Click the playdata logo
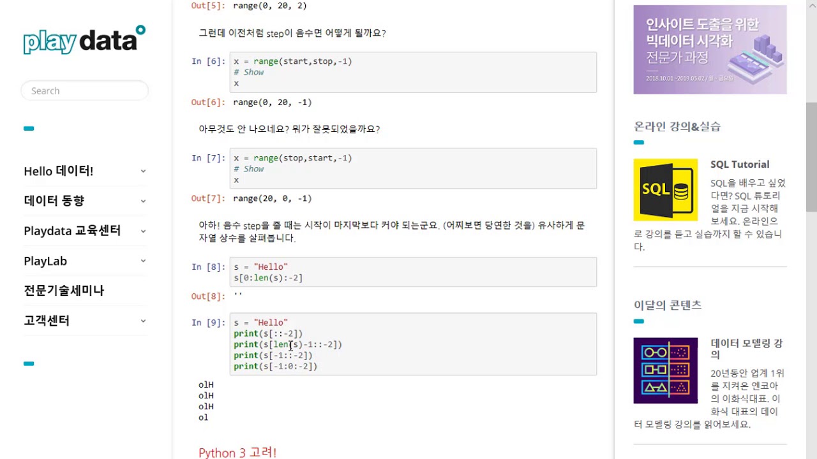817x459 pixels. tap(84, 40)
